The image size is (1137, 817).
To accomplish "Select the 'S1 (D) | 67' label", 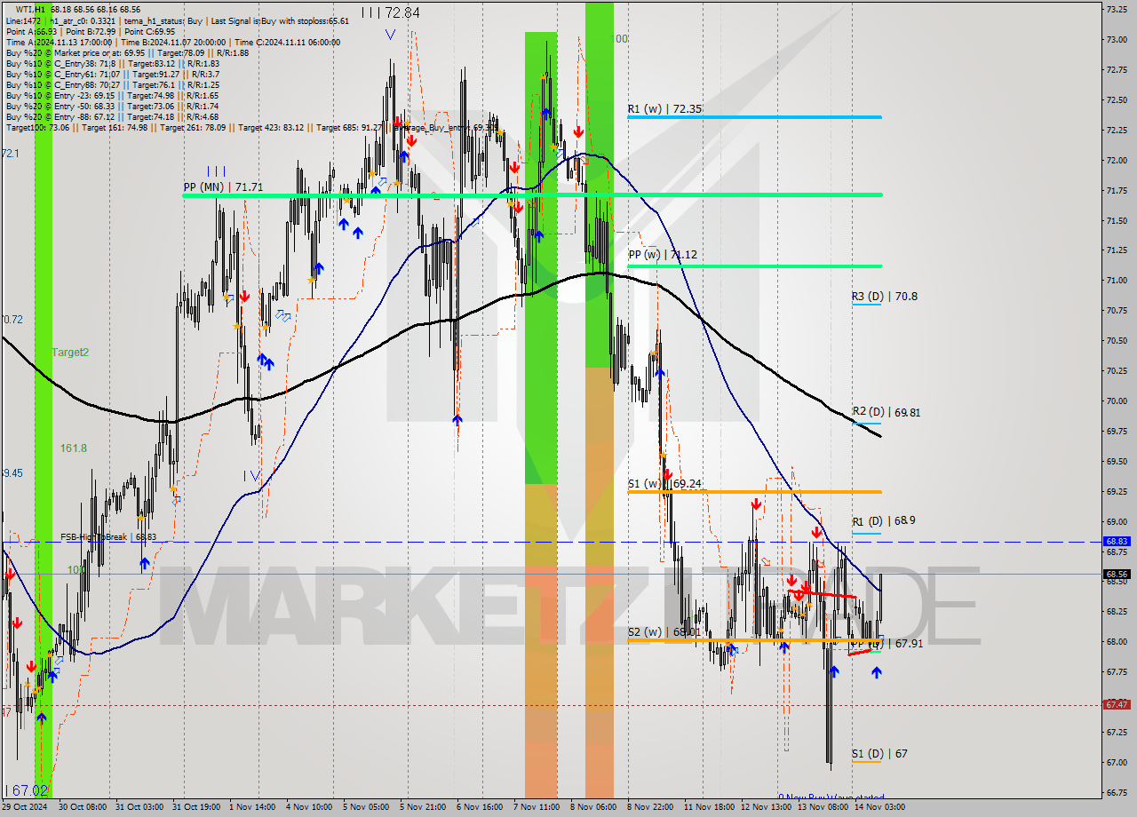I will pos(879,754).
